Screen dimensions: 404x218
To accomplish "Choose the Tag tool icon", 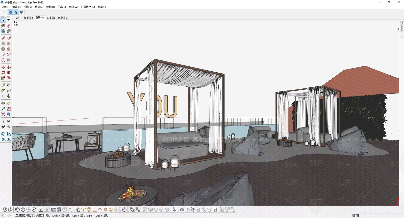I will tap(9, 31).
